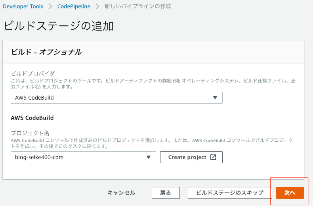Viewport: 313px width, 206px height.
Task: Click ビルドステージのスキップ to skip build stage
Action: coord(230,193)
